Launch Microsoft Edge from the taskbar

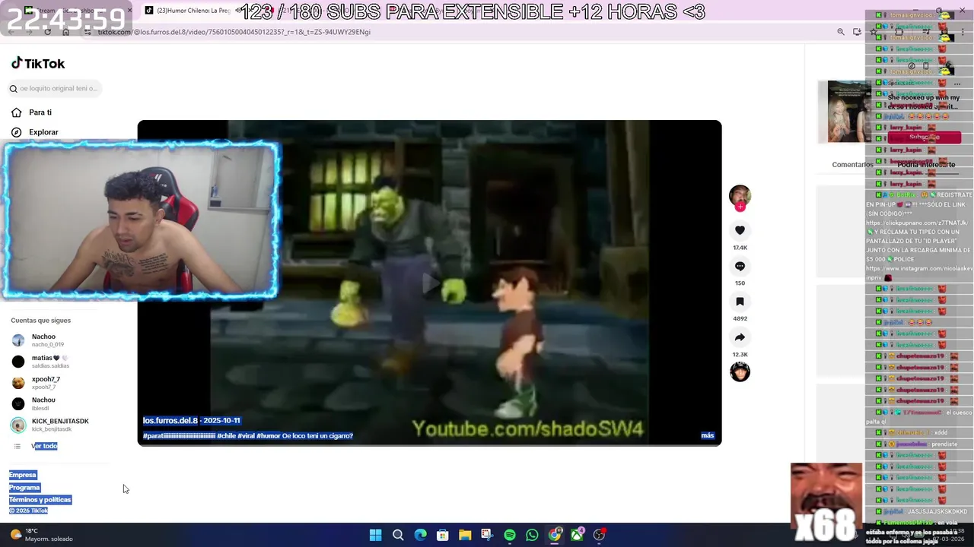tap(420, 535)
